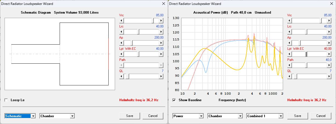Increase Vrc with right arrow, left window
The image size is (336, 124).
pos(161,21)
